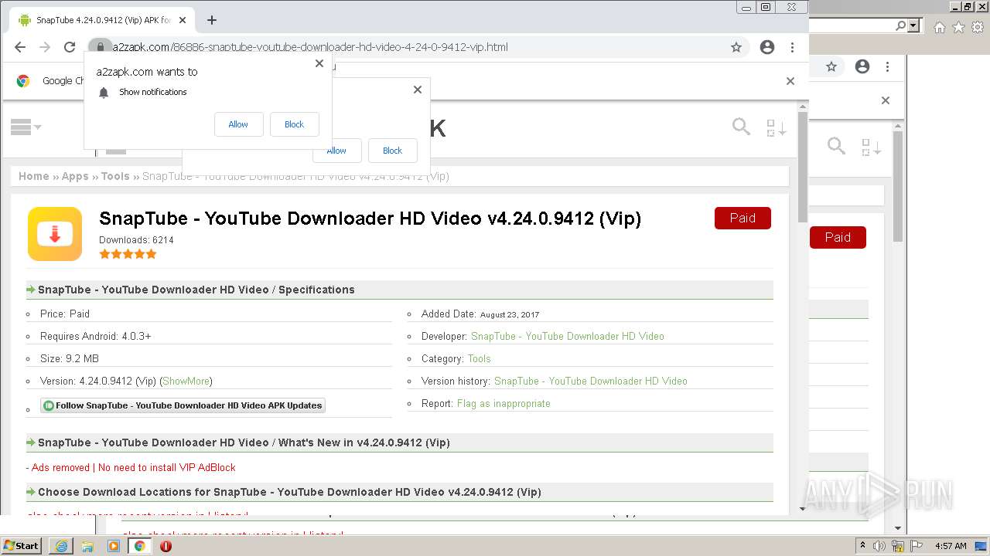This screenshot has height=556, width=990.
Task: Click the site search magnifier icon
Action: pos(741,127)
